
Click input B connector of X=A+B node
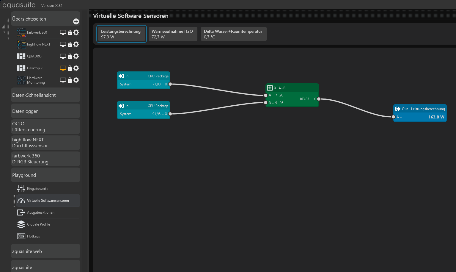click(x=266, y=103)
